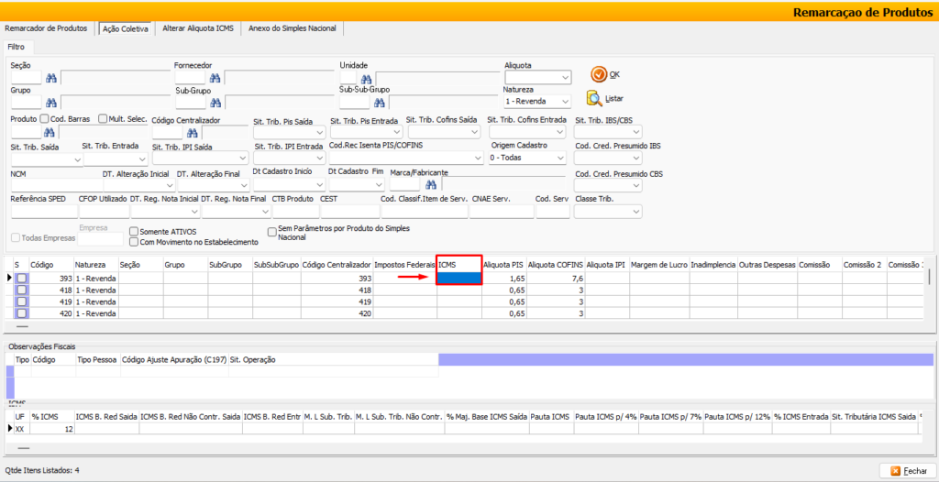The height and width of the screenshot is (482, 939).
Task: Click the NCM input field
Action: [55, 185]
